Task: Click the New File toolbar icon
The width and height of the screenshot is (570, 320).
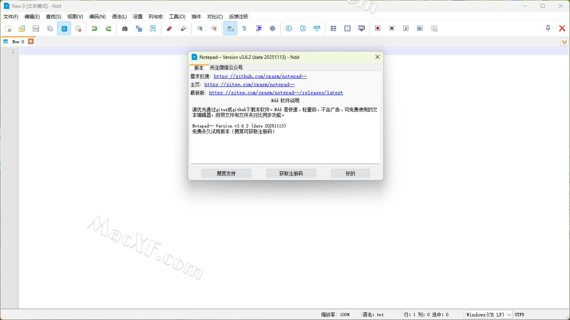Action: click(8, 28)
